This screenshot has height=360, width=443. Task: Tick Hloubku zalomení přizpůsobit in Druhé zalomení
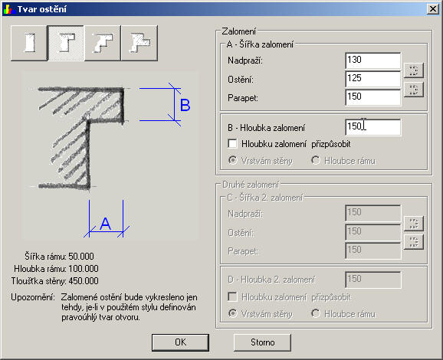pos(232,296)
